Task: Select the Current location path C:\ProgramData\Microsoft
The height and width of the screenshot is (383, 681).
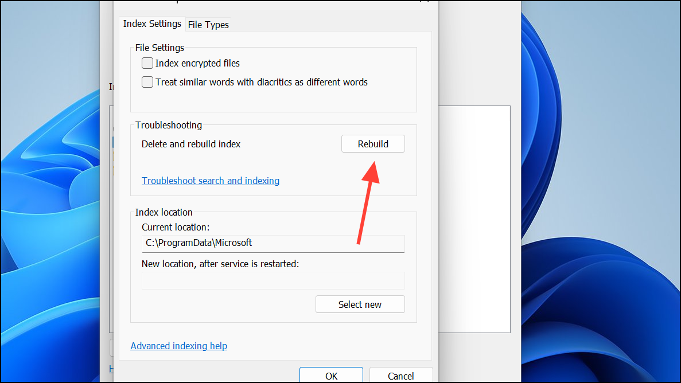Action: 273,243
